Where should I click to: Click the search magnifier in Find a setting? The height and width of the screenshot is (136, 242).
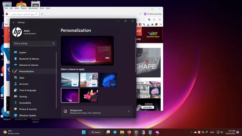54,44
